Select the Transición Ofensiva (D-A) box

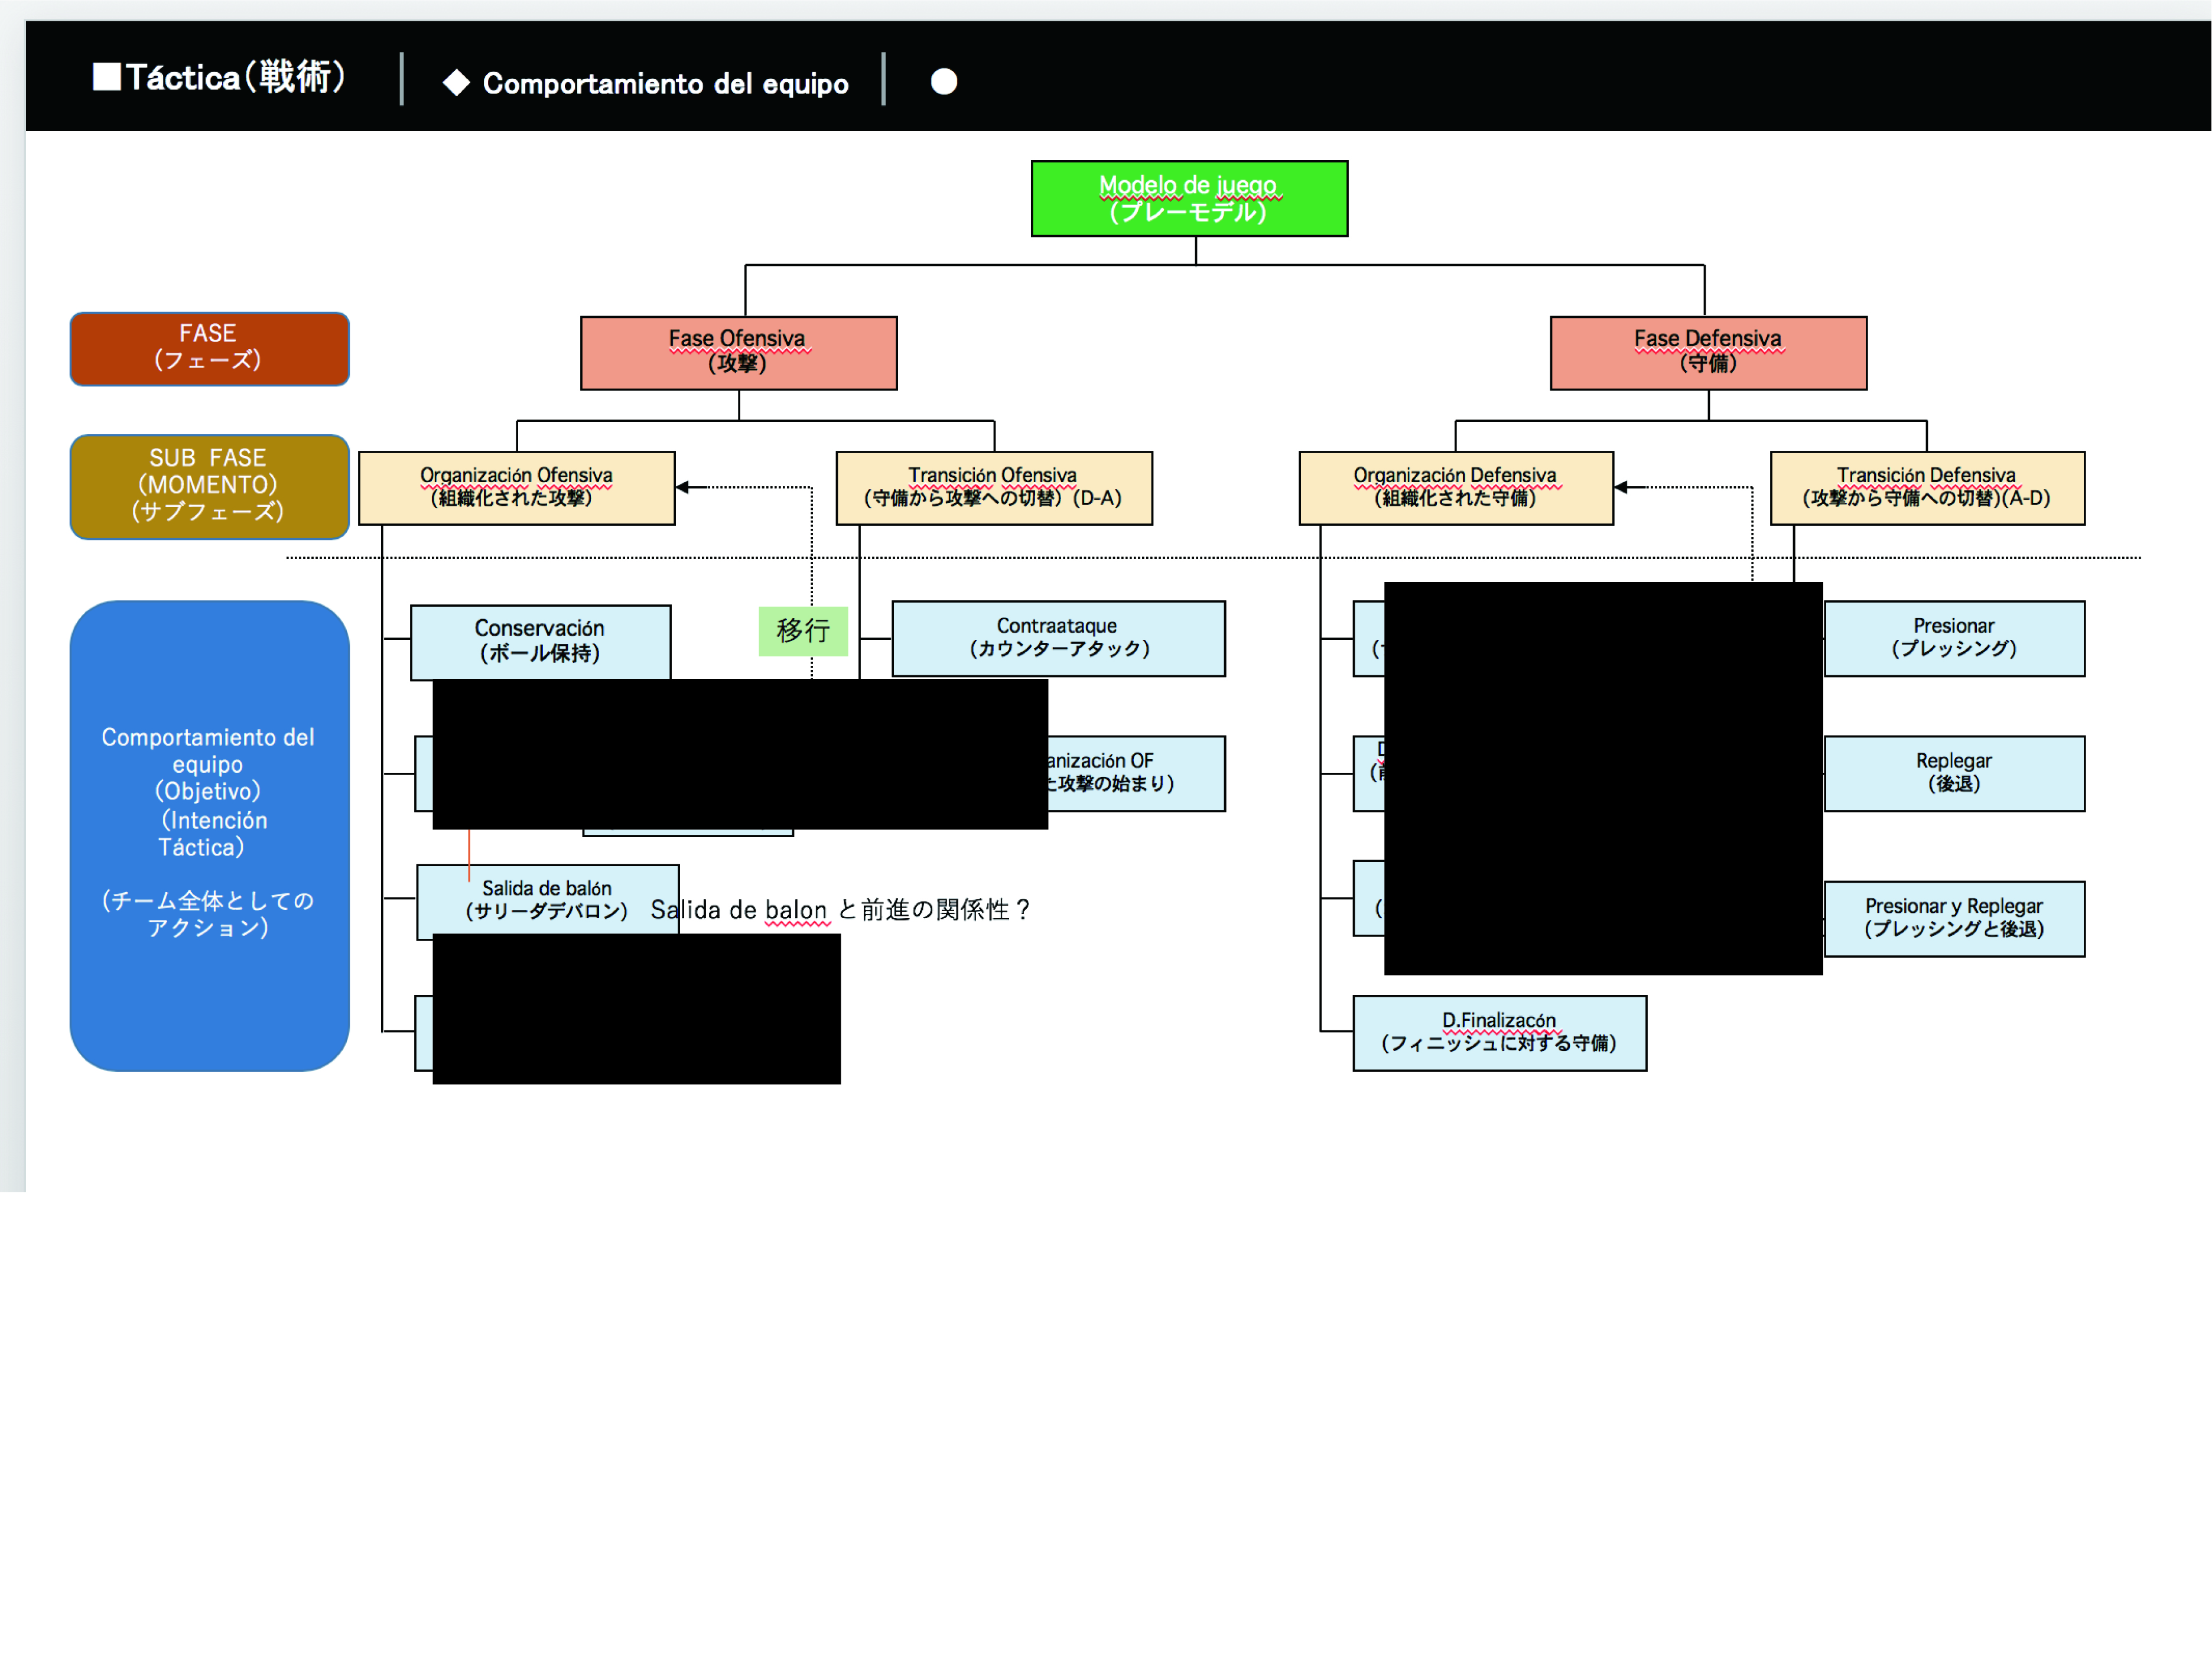pyautogui.click(x=993, y=488)
